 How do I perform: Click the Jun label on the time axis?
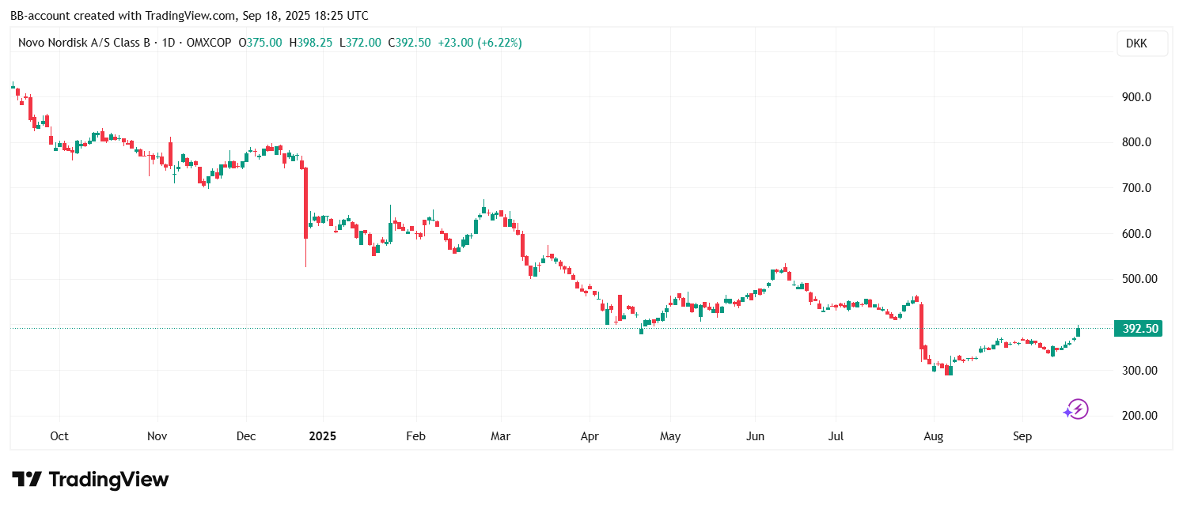click(755, 436)
